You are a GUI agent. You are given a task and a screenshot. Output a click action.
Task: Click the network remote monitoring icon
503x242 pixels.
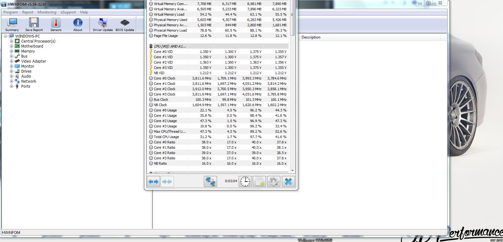coord(210,182)
